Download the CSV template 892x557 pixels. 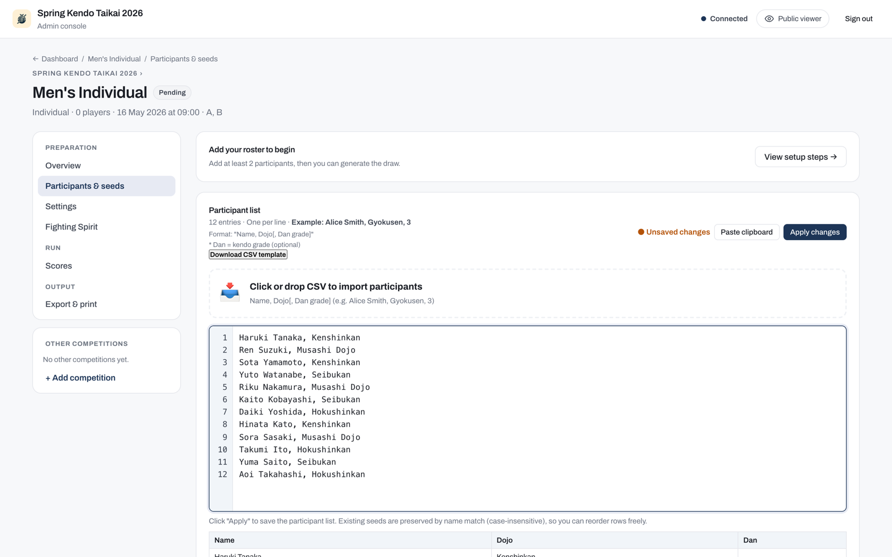pyautogui.click(x=248, y=255)
